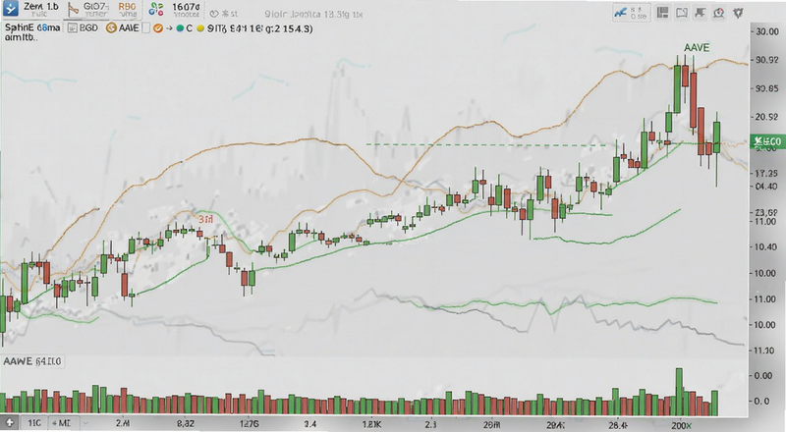Click the lightbulb ideas icon

click(x=738, y=13)
